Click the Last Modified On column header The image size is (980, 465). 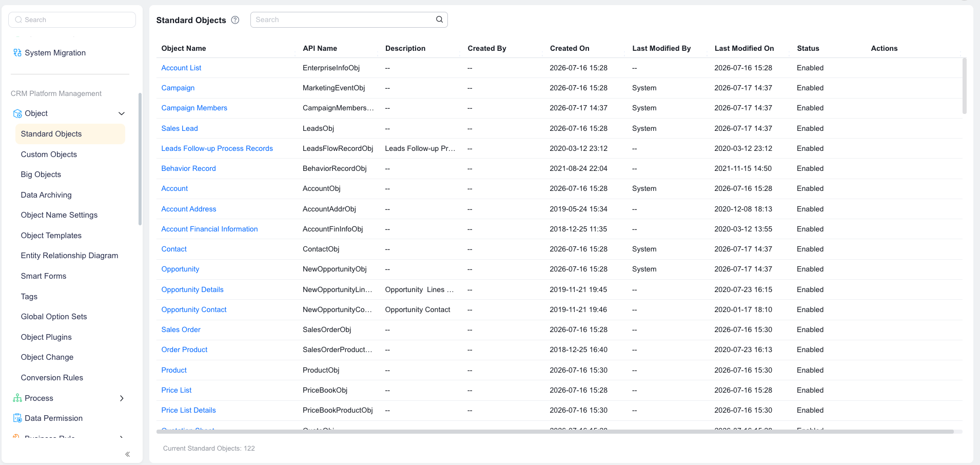744,48
